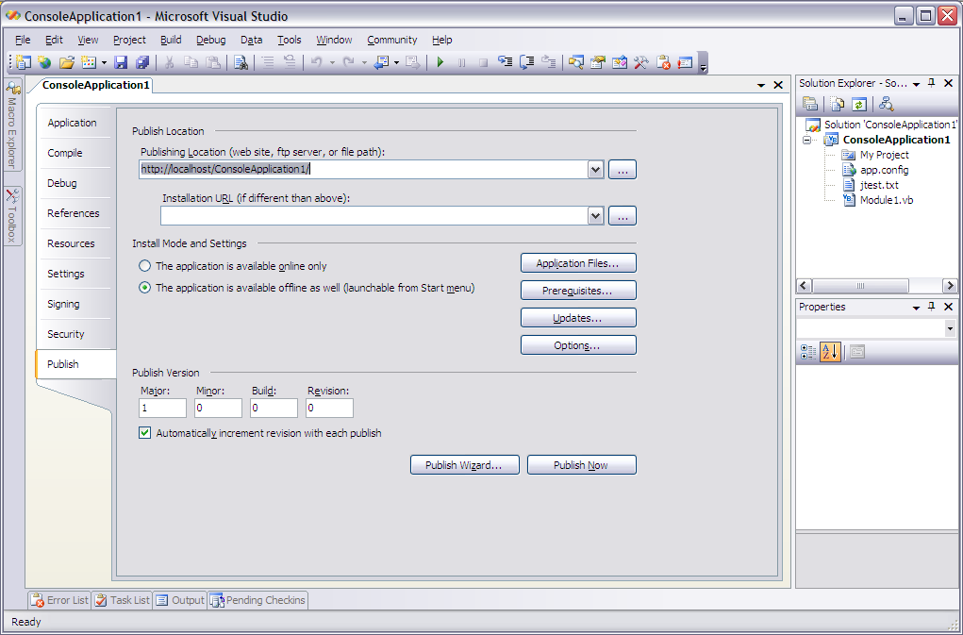
Task: Open the Tools menu
Action: point(290,40)
